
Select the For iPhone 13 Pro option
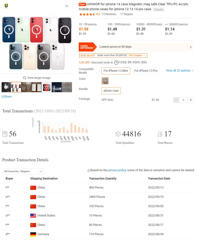tap(146, 71)
